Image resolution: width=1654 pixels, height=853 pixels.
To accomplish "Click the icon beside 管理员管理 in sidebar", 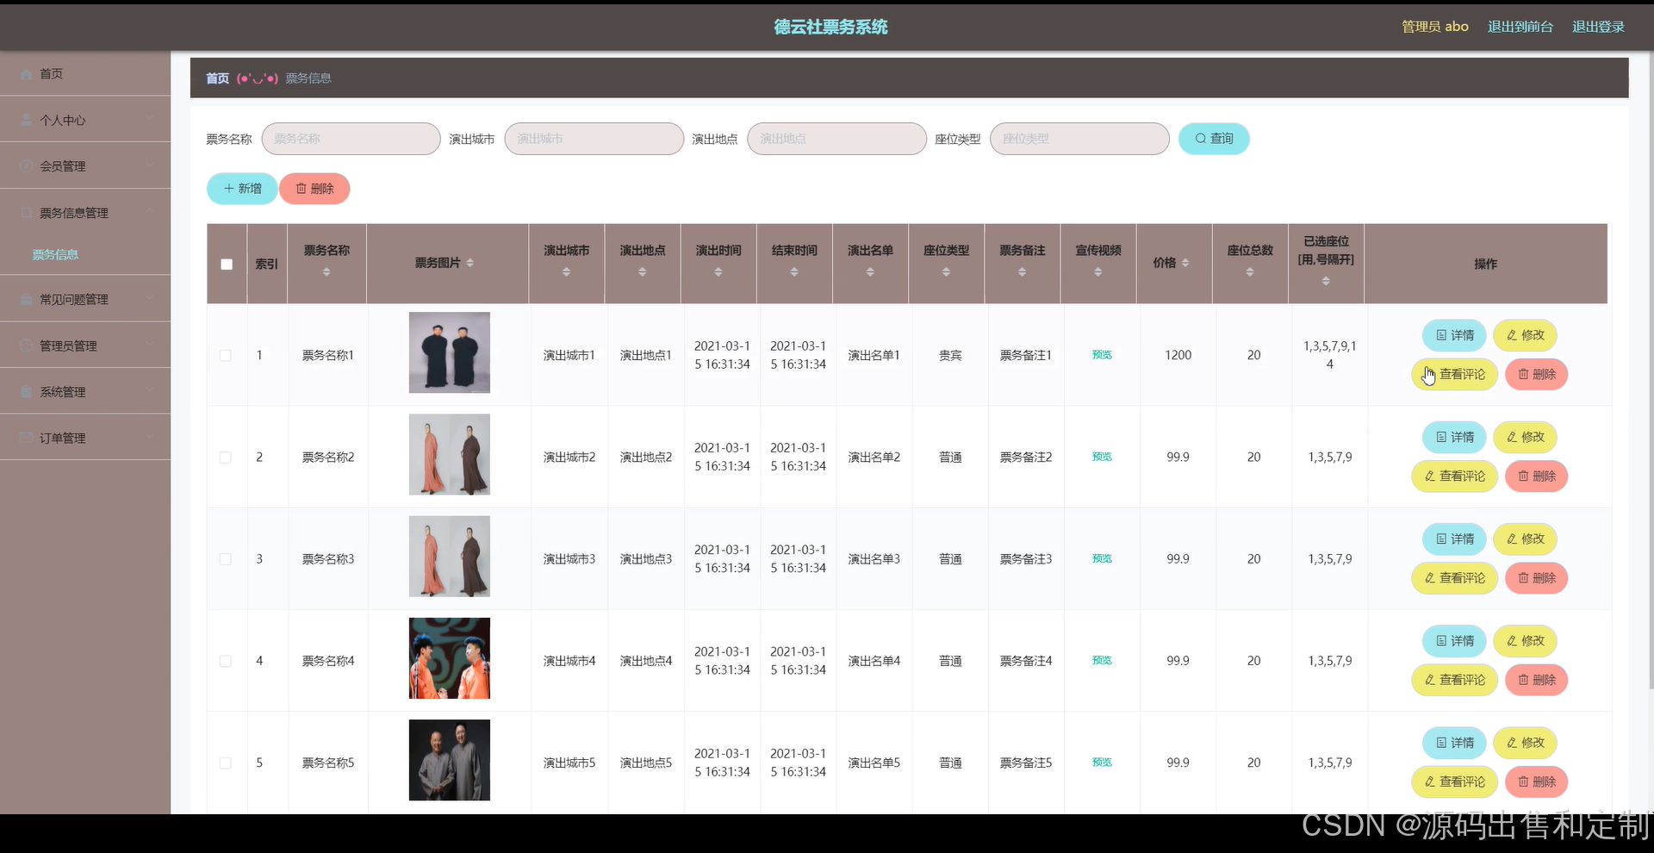I will (26, 346).
